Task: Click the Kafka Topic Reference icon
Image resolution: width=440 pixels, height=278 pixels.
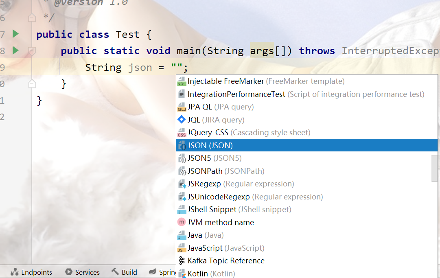Action: [182, 260]
